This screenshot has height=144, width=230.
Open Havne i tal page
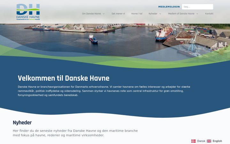coord(137,14)
